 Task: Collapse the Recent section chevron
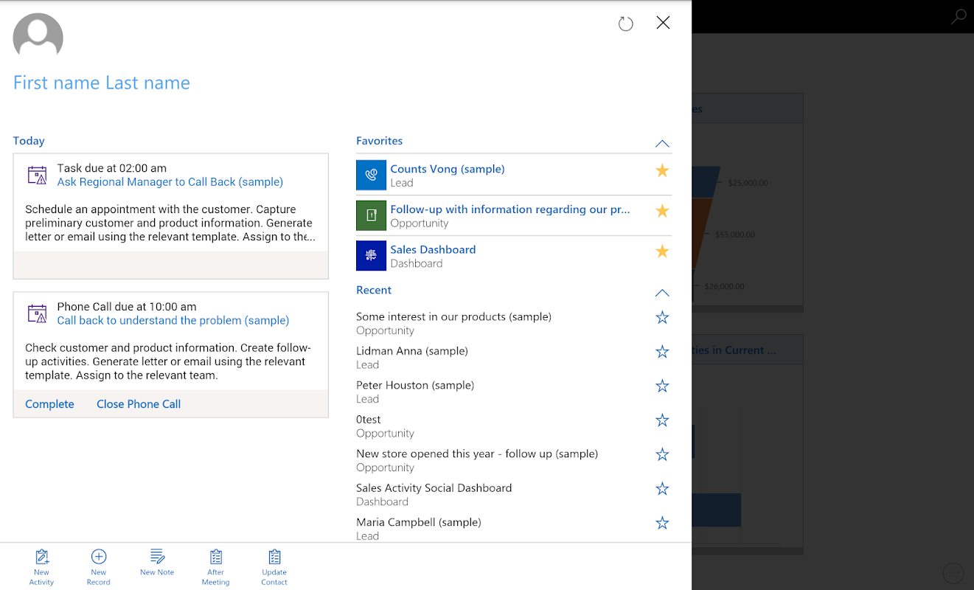(662, 293)
